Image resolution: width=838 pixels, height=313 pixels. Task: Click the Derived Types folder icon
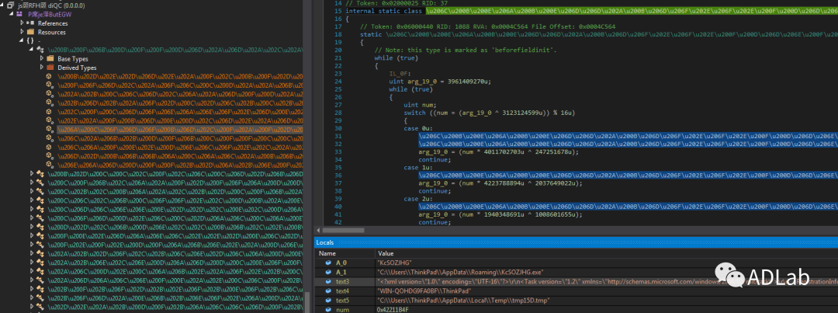pyautogui.click(x=51, y=68)
